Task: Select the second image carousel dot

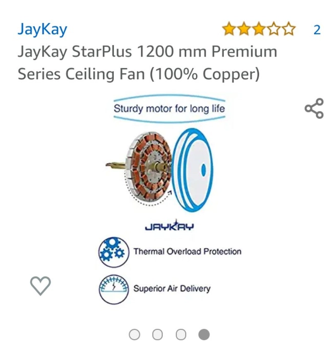Action: (158, 334)
